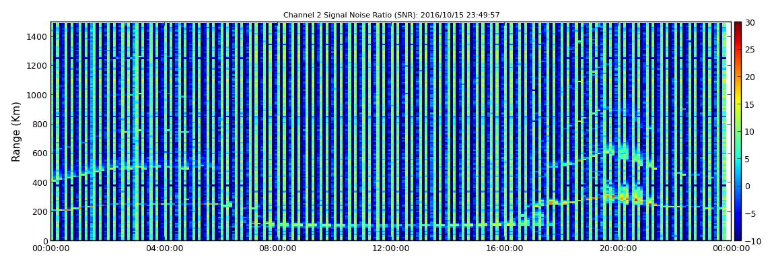Image resolution: width=774 pixels, height=274 pixels.
Task: Click the green middle section of colorbar
Action: point(738,131)
